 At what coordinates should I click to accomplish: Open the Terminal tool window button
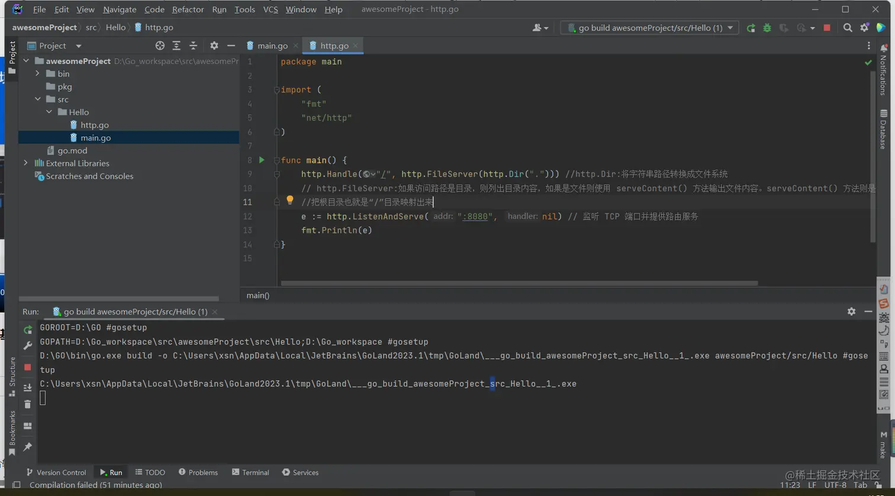pyautogui.click(x=250, y=472)
